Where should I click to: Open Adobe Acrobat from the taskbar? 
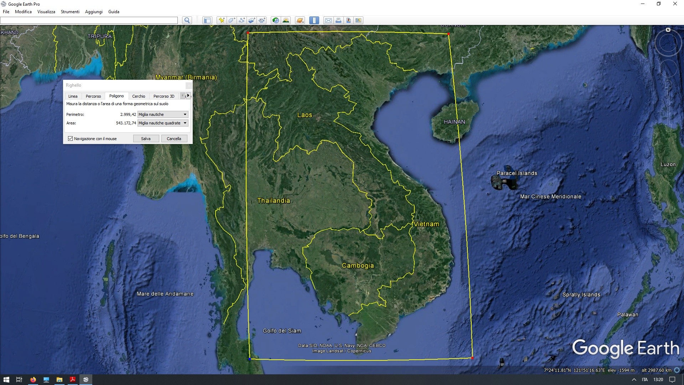(x=73, y=380)
